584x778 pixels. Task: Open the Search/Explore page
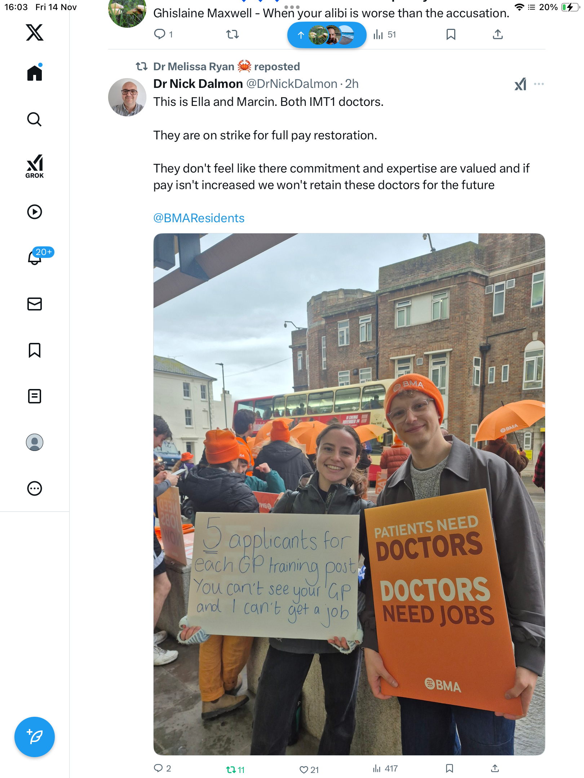click(x=35, y=119)
